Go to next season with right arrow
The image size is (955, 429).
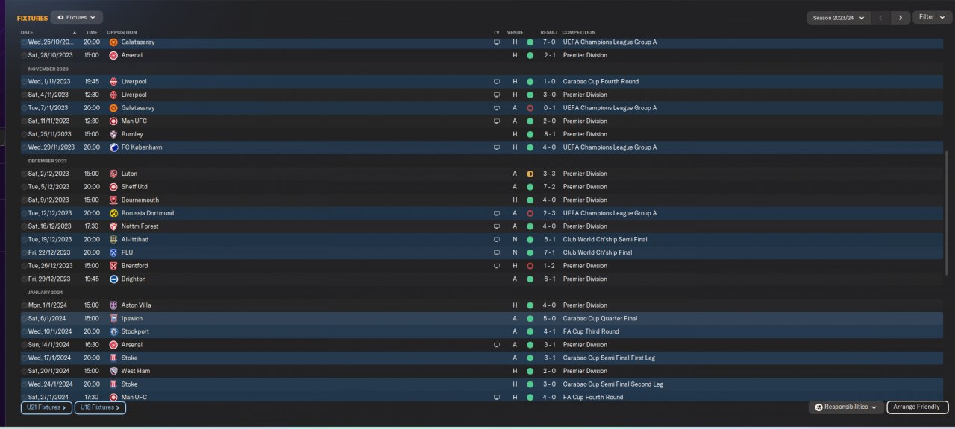[901, 17]
